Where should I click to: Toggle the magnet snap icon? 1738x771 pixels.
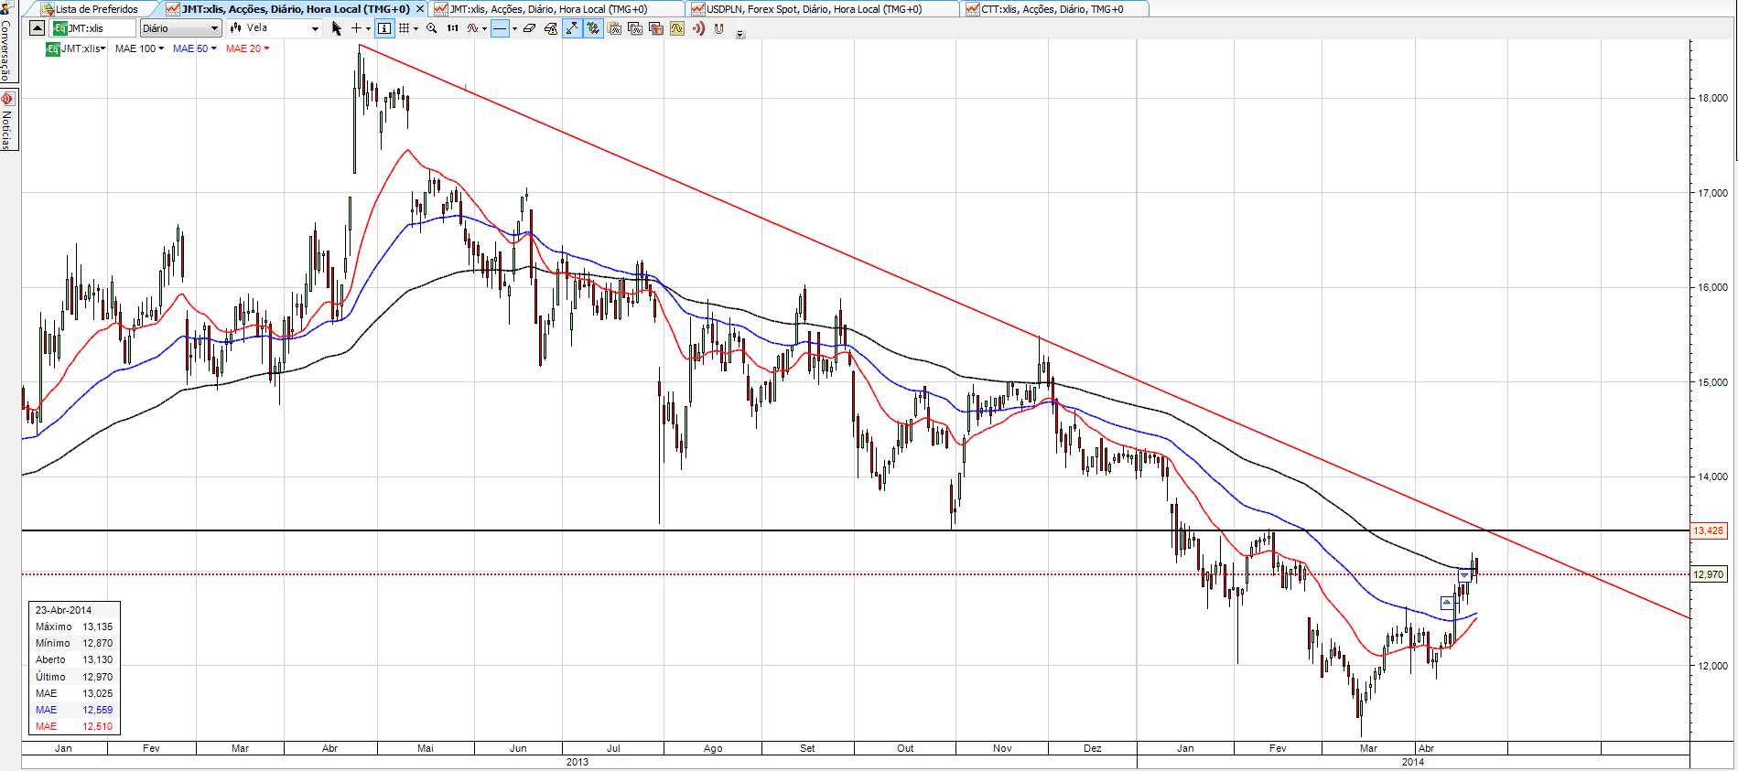point(719,28)
